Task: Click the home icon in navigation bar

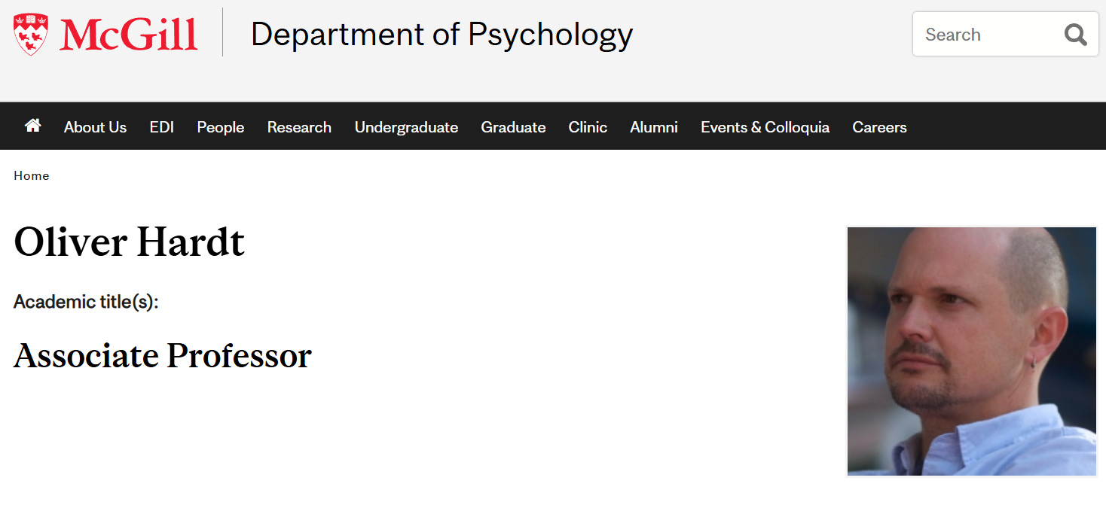Action: [x=32, y=126]
